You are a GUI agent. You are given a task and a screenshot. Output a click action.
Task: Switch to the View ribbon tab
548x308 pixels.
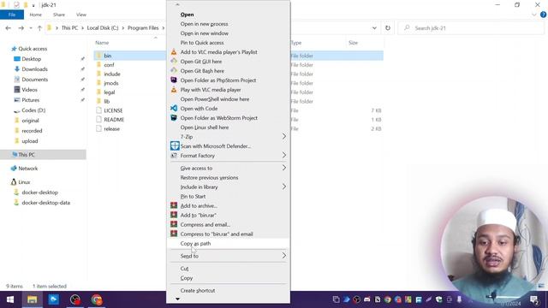(x=81, y=15)
